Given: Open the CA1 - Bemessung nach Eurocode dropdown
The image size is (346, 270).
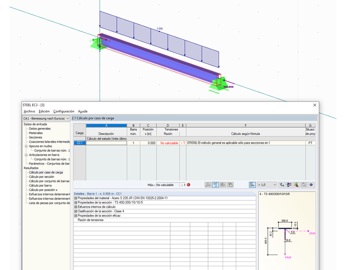Looking at the screenshot, I should click(46, 119).
